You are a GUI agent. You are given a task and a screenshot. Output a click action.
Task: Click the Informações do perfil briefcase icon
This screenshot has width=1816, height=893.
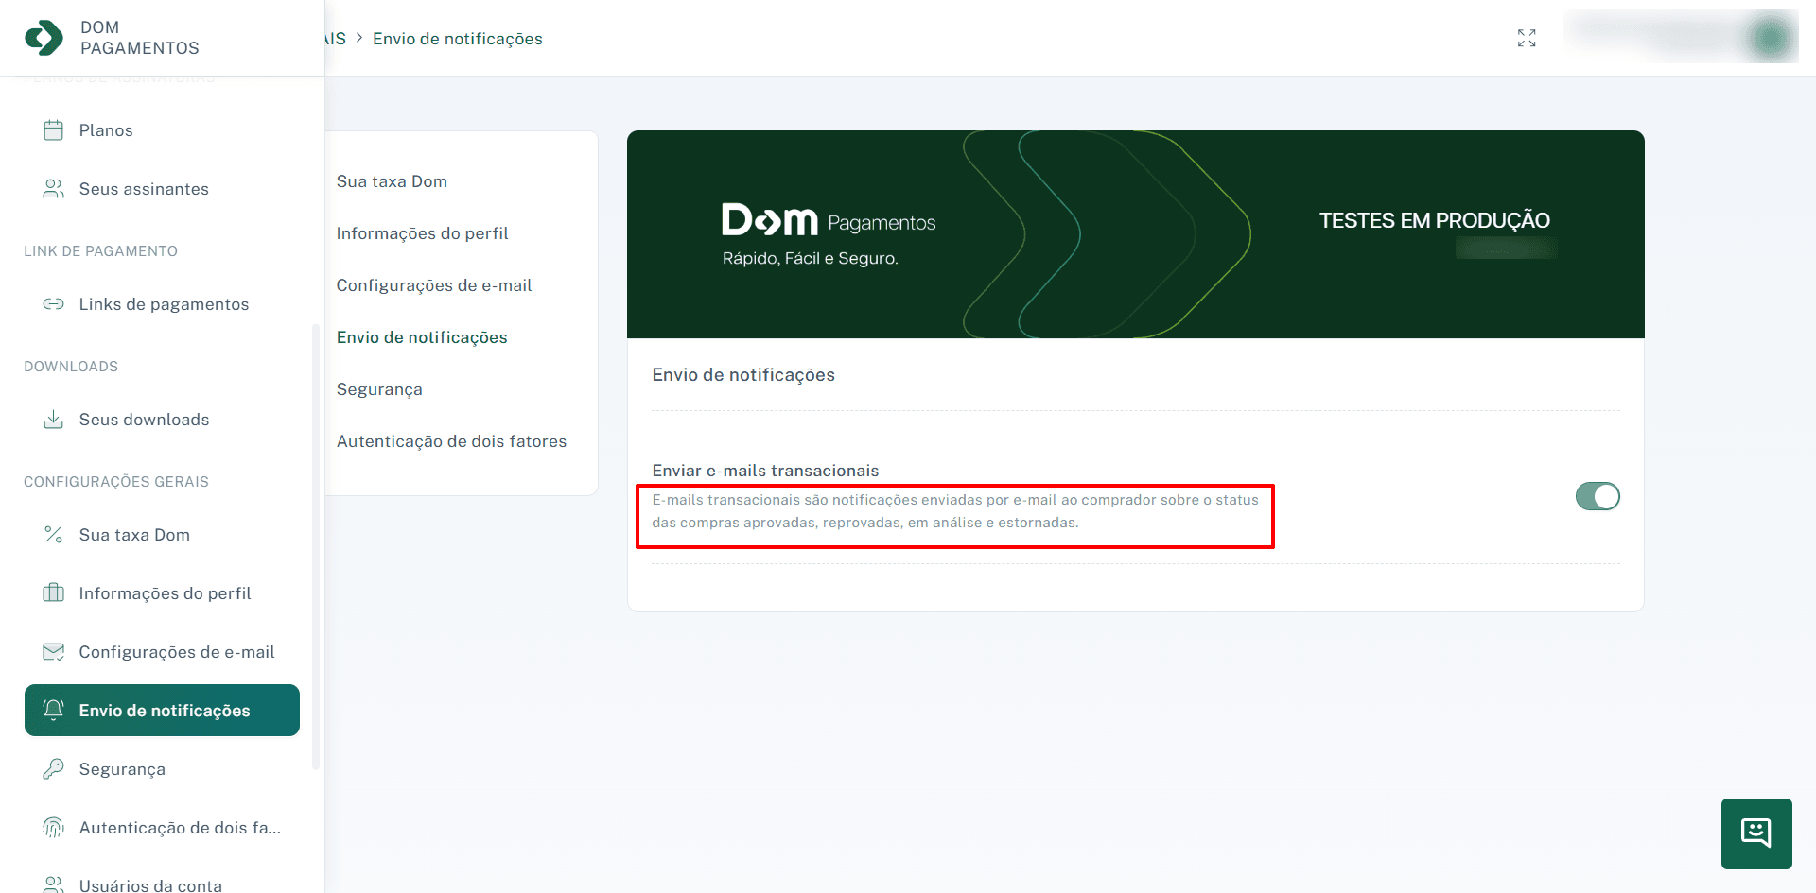pyautogui.click(x=54, y=592)
